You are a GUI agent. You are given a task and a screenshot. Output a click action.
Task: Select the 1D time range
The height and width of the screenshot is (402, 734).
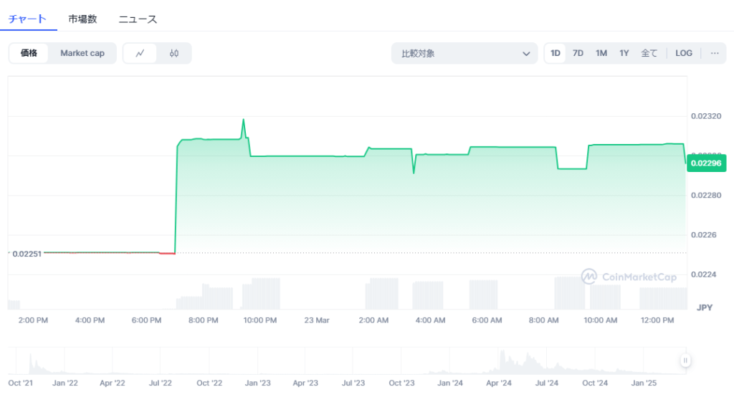pyautogui.click(x=556, y=53)
